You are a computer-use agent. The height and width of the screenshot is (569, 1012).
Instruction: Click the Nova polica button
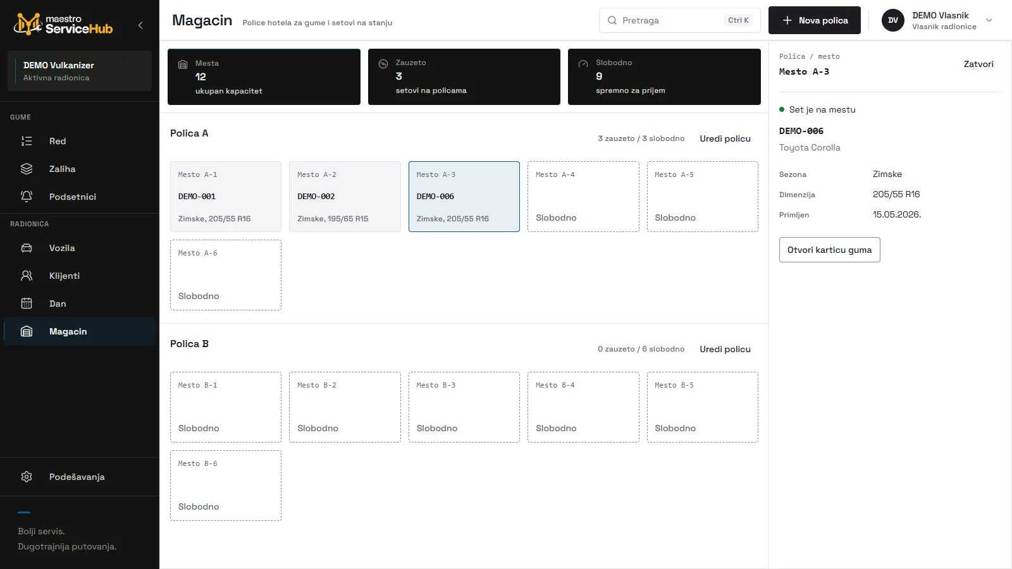[815, 20]
